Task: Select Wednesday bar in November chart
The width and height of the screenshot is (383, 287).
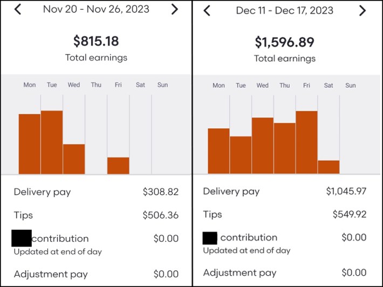Action: [x=74, y=159]
